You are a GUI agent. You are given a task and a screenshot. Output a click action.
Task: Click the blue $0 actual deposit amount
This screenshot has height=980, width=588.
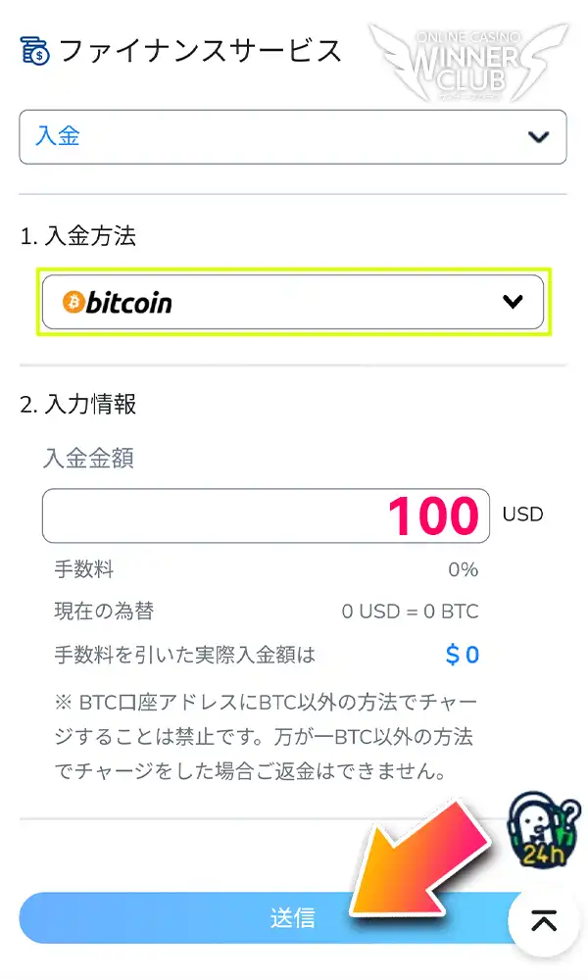coord(462,653)
